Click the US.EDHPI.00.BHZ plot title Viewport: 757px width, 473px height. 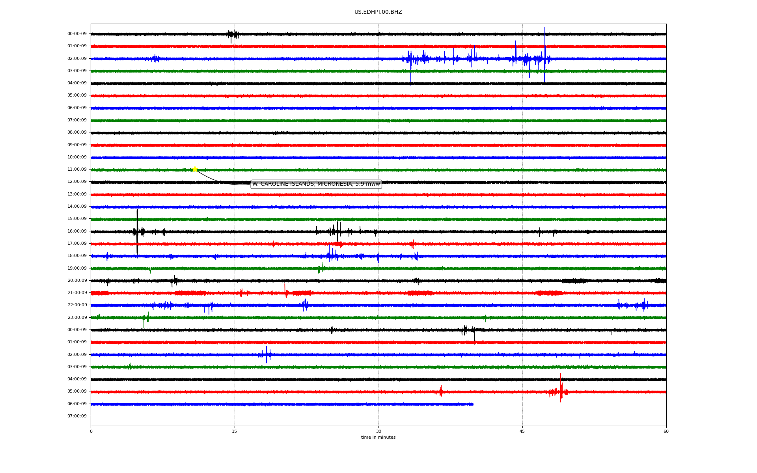[x=378, y=12]
